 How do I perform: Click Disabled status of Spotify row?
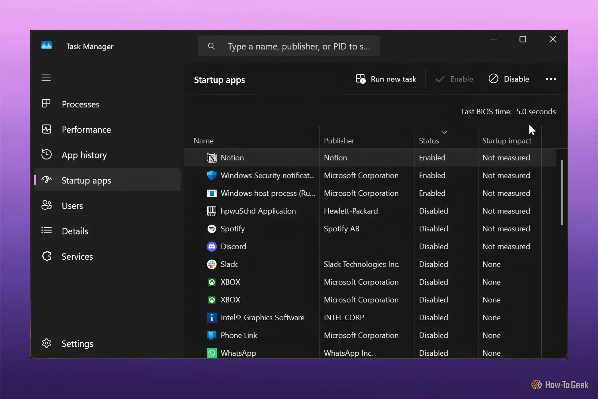point(433,229)
